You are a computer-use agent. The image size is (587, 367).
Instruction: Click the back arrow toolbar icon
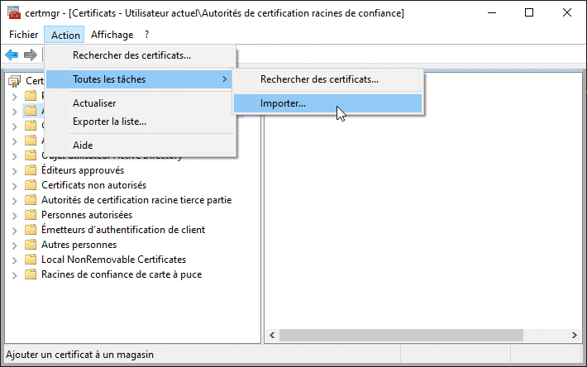[12, 55]
